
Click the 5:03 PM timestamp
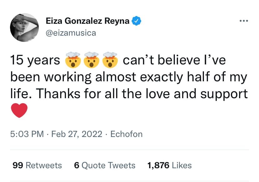click(x=27, y=134)
